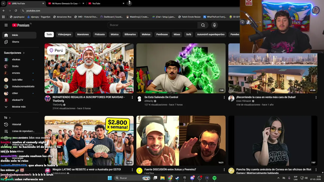
Task: Open Shorts in the sidebar
Action: coord(19,42)
